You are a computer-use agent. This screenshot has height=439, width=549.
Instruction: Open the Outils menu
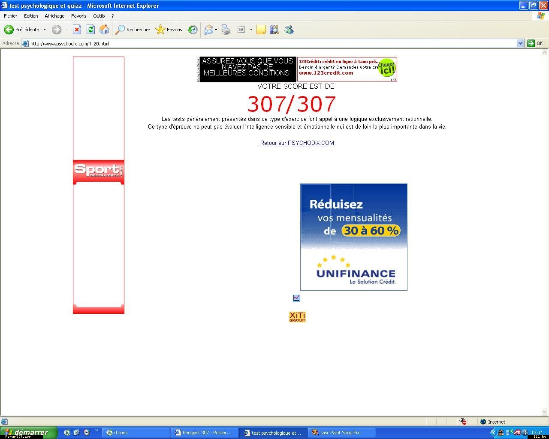click(x=99, y=16)
